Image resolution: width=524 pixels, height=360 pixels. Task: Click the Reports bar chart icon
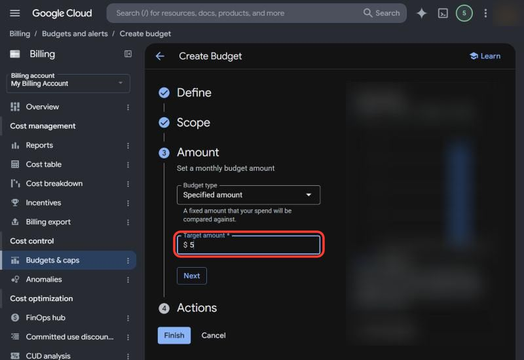click(15, 145)
